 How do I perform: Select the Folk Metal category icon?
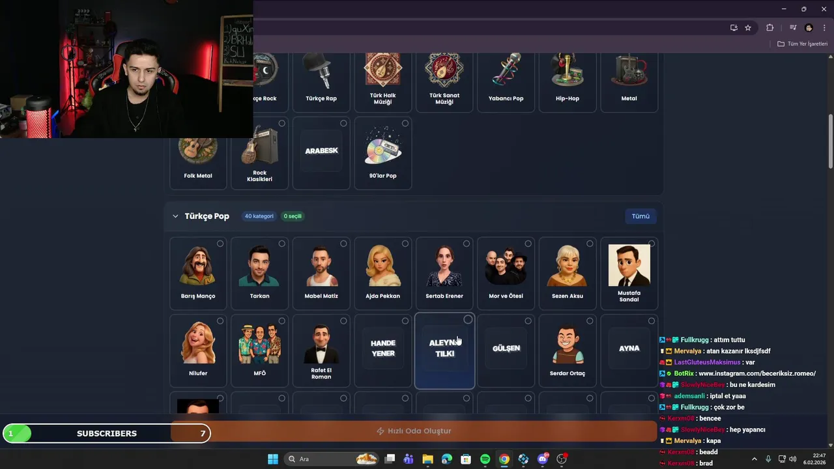[x=198, y=149]
